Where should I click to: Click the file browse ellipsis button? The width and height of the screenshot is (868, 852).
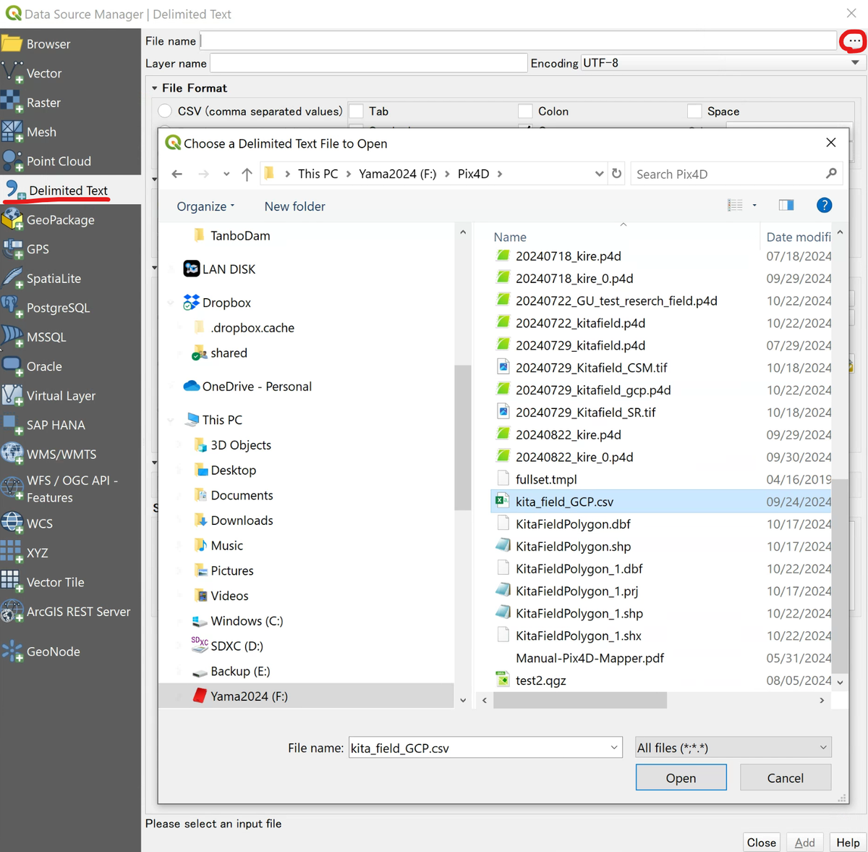[854, 41]
